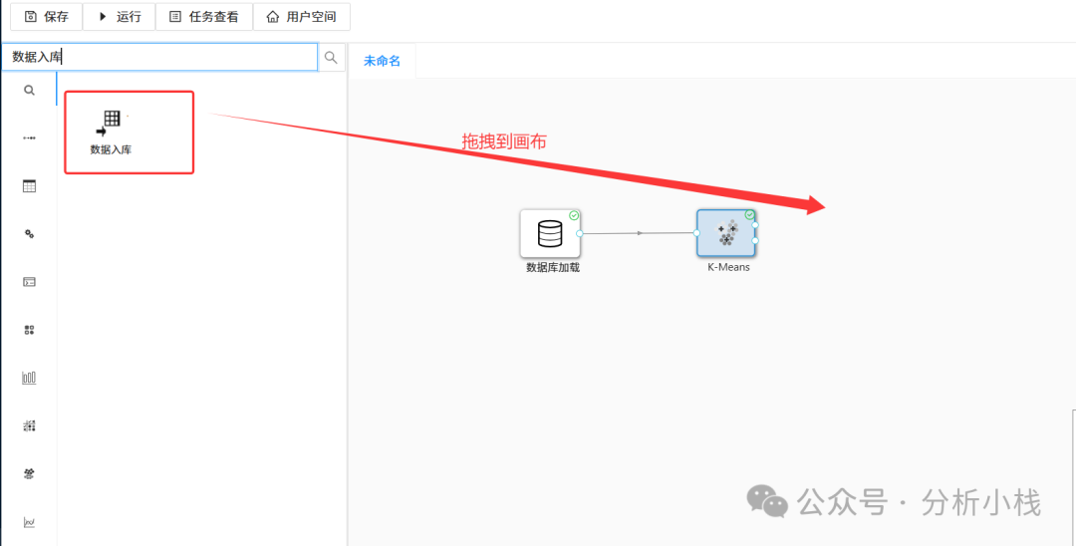
Task: Select the 数据库加载 node on canvas
Action: (550, 233)
